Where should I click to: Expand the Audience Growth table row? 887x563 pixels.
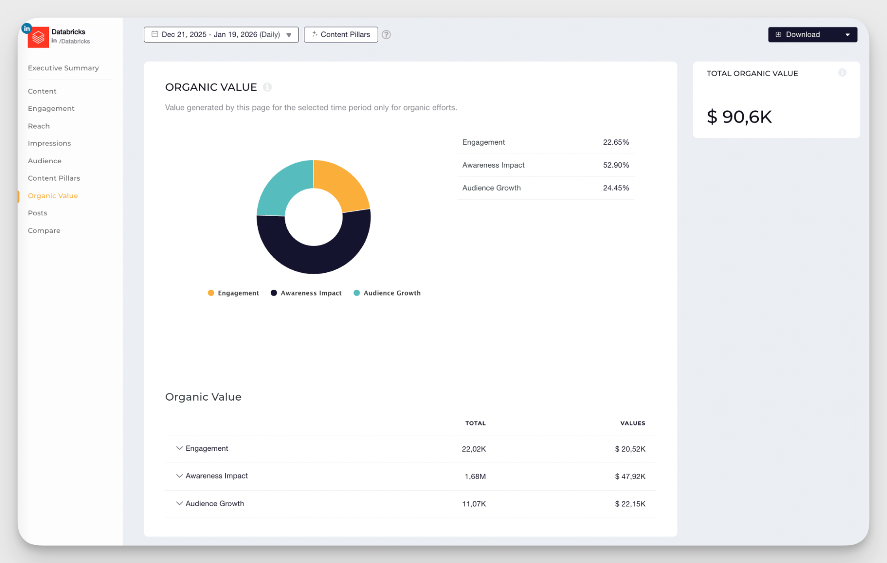[179, 504]
